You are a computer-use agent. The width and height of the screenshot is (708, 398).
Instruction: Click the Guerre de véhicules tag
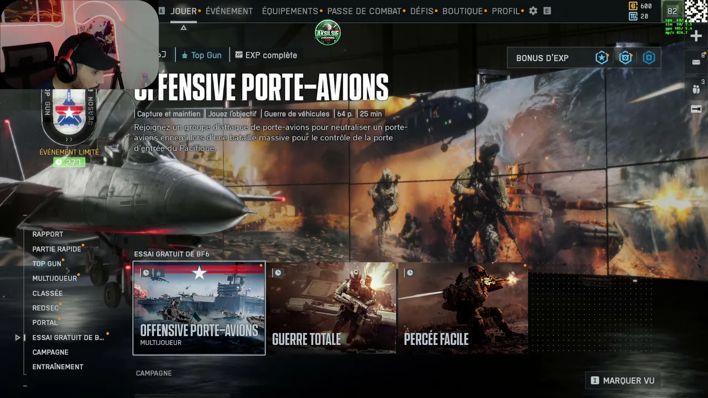296,114
